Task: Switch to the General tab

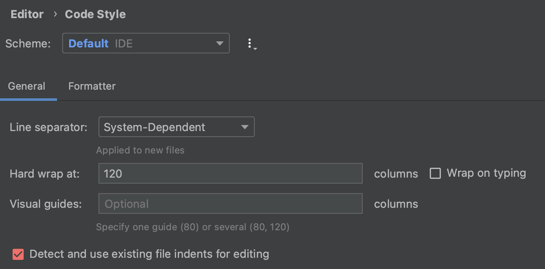Action: [x=27, y=86]
